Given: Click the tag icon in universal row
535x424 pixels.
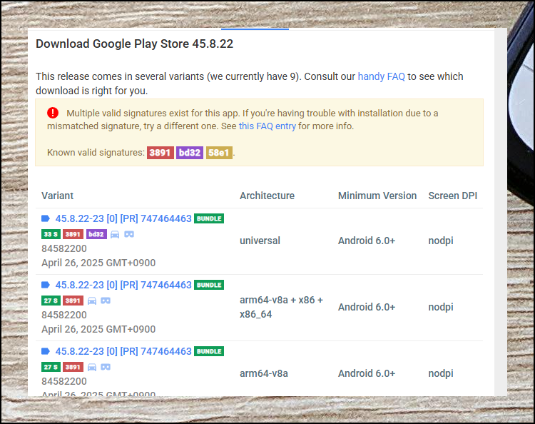Looking at the screenshot, I should 46,218.
